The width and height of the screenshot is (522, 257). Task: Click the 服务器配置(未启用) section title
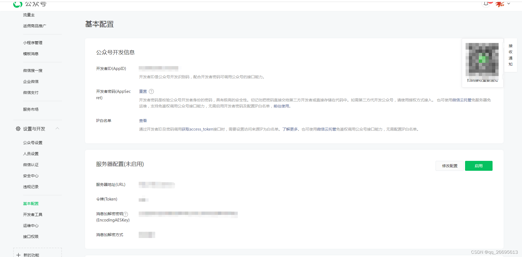point(120,164)
